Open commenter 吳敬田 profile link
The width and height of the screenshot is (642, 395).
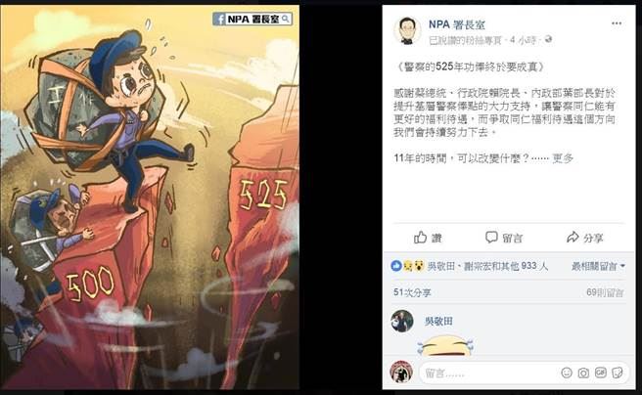click(x=438, y=322)
